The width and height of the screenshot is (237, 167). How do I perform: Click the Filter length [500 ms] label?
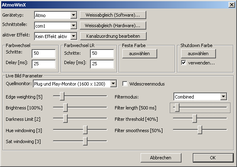point(135,108)
